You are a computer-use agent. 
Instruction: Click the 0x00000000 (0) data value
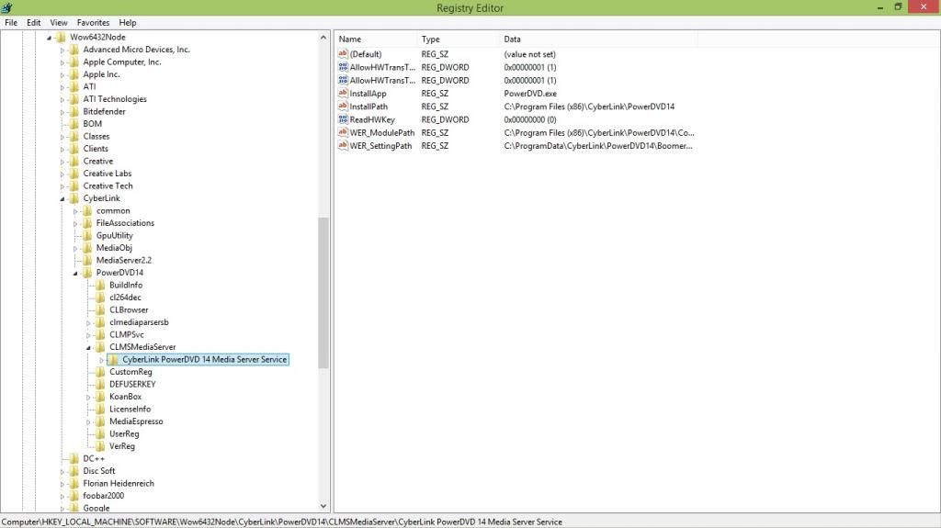530,119
